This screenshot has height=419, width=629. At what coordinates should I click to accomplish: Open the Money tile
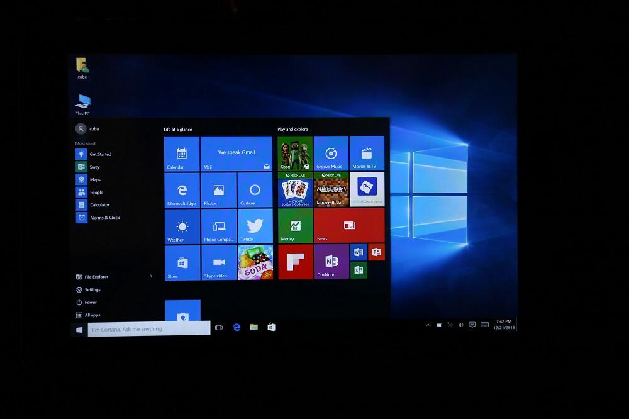point(296,226)
